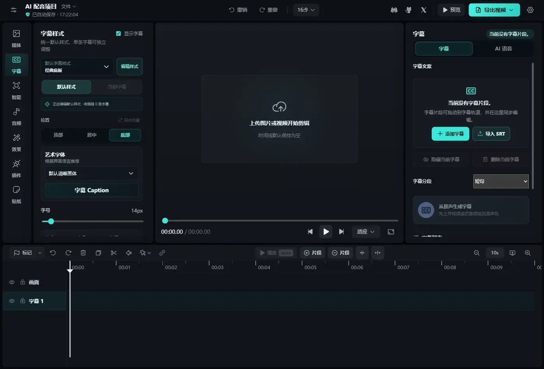Image resolution: width=544 pixels, height=369 pixels.
Task: Open the X (Twitter) icon link
Action: coord(424,10)
